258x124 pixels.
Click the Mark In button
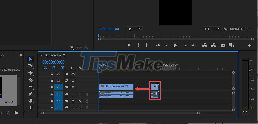coord(138,45)
